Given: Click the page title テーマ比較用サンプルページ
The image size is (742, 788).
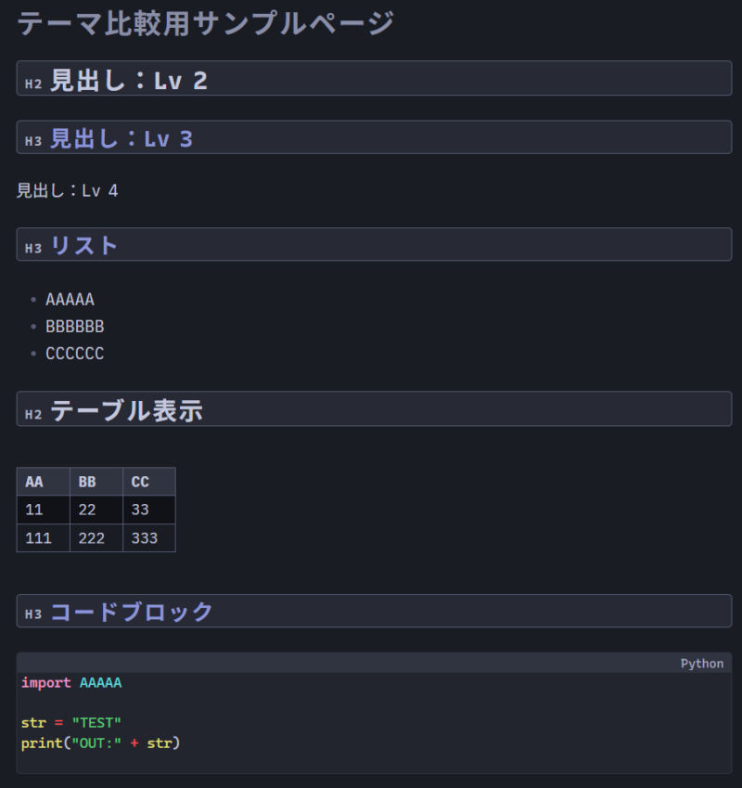Looking at the screenshot, I should [206, 23].
